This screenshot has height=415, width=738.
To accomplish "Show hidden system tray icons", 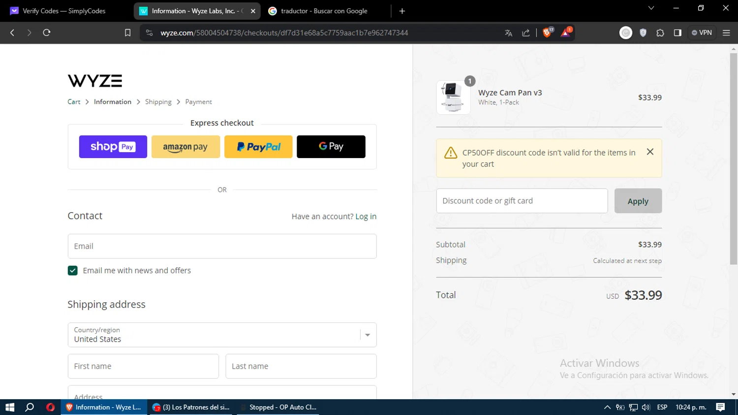I will [607, 407].
